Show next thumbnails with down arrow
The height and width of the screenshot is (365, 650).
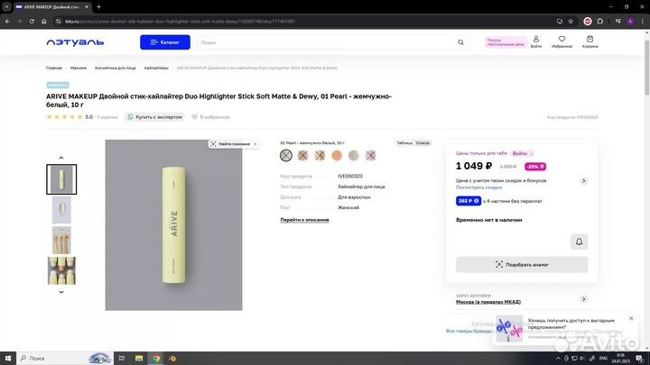click(61, 292)
